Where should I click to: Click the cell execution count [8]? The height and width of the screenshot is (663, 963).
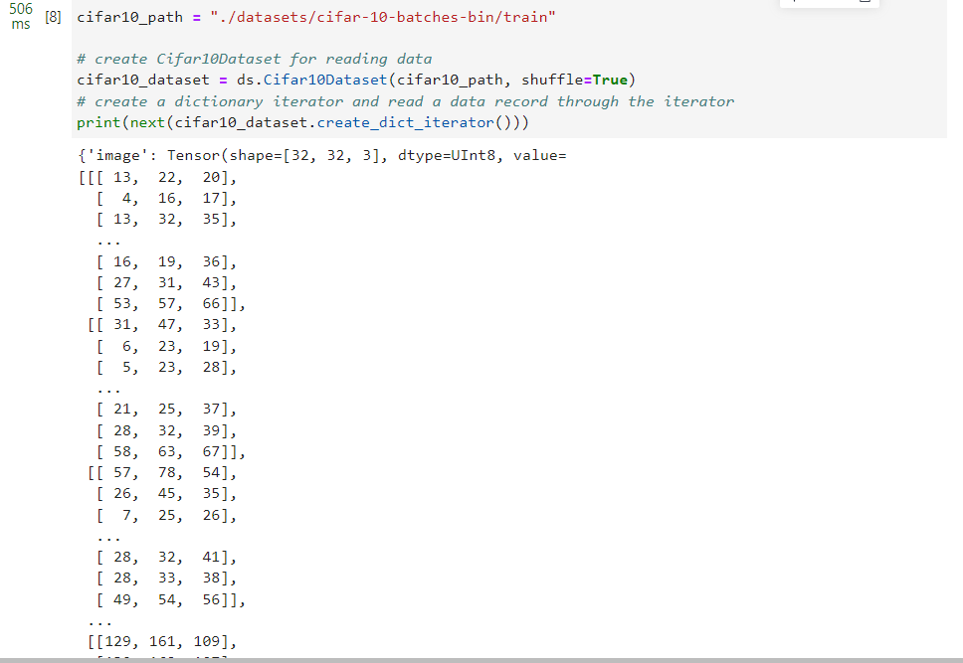(53, 17)
